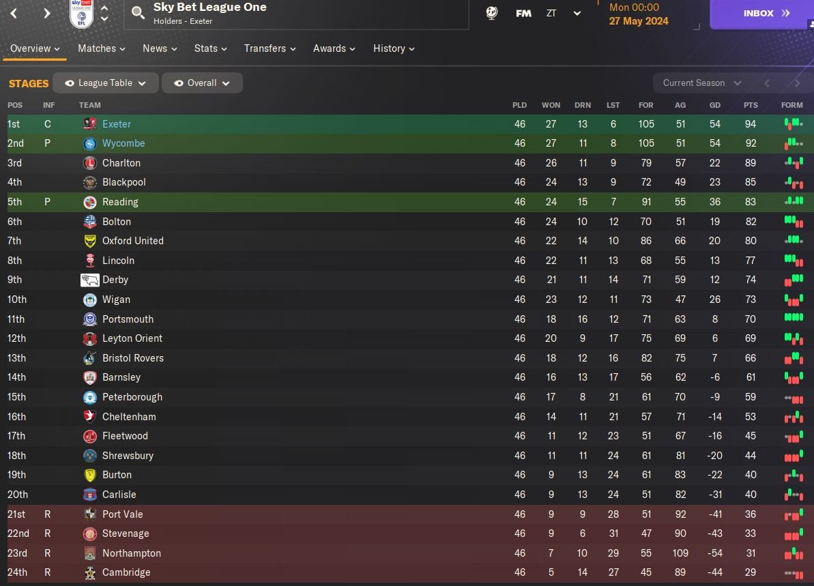Image resolution: width=814 pixels, height=586 pixels.
Task: Toggle the Overall view selector
Action: [202, 83]
